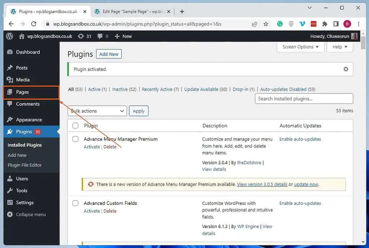Image resolution: width=369 pixels, height=248 pixels.
Task: Close the Plugins browser tab
Action: tap(85, 12)
